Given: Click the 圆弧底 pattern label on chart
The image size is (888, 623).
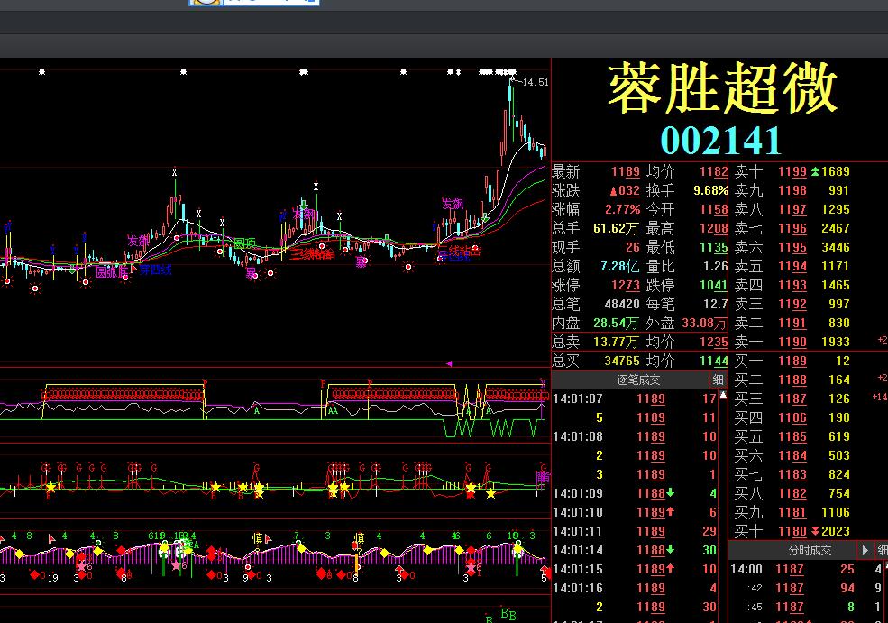Looking at the screenshot, I should (112, 272).
